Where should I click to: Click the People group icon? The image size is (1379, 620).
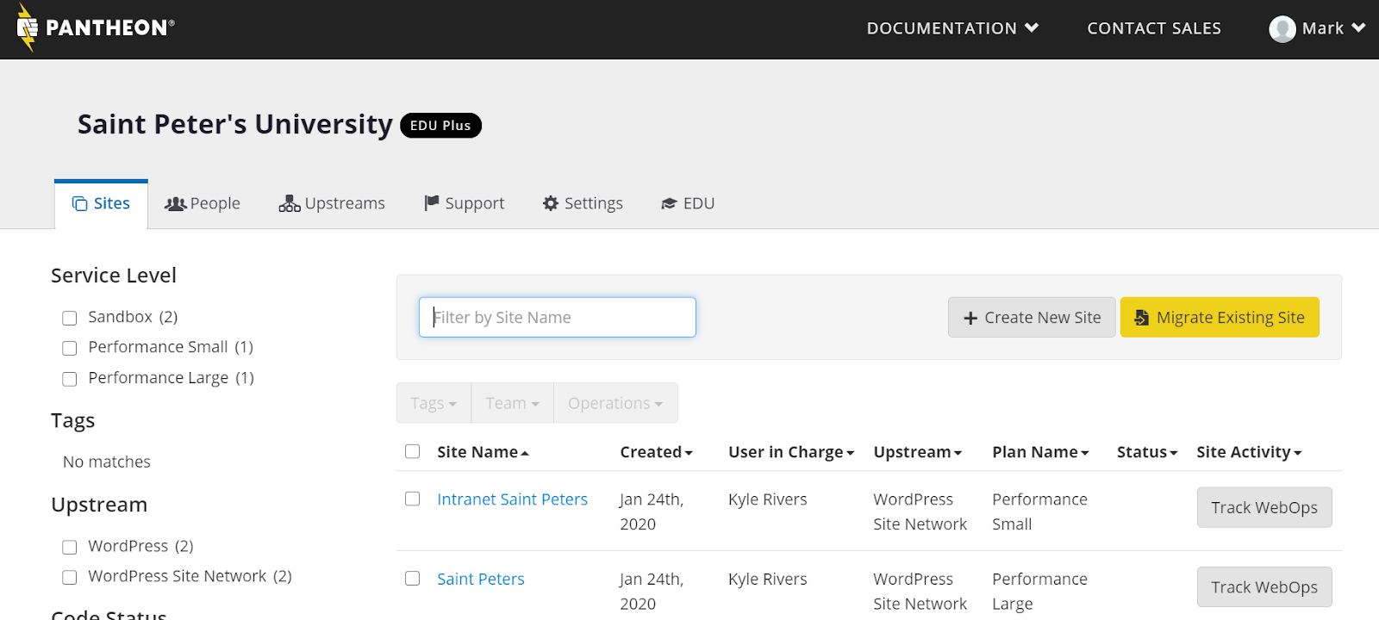click(x=176, y=203)
